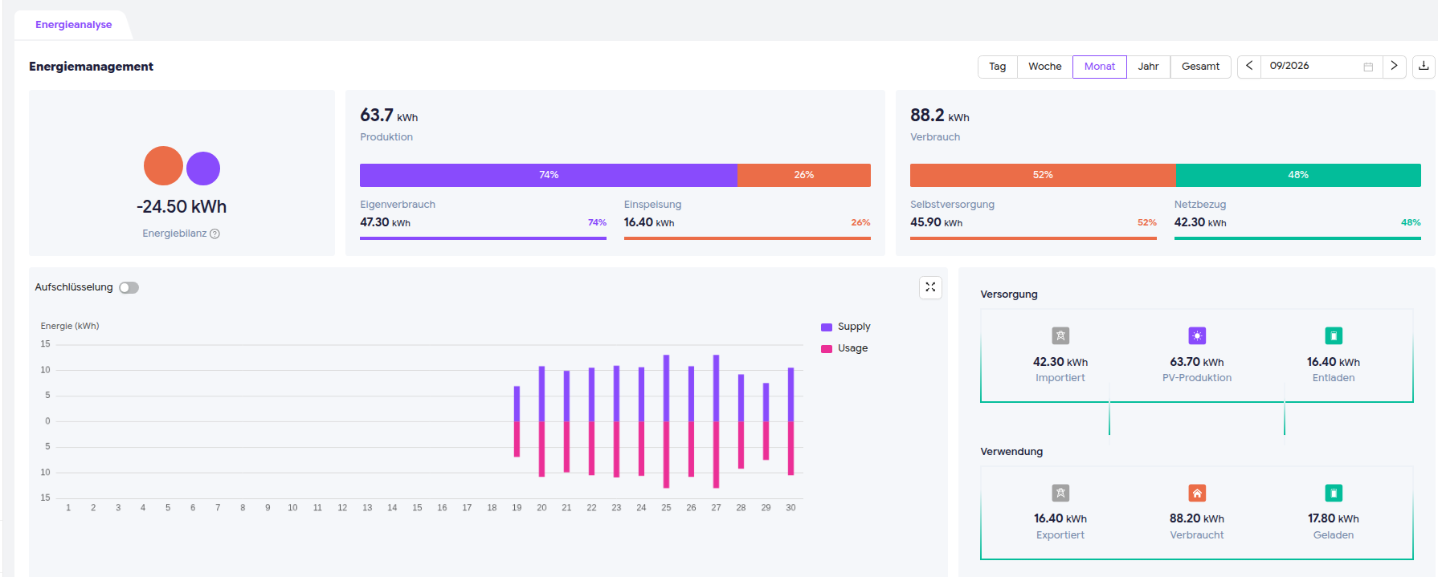Switch period to Tag

(x=997, y=67)
